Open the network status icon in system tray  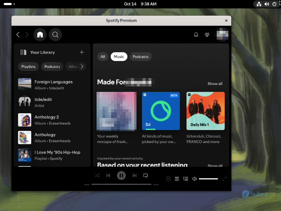pos(259,4)
